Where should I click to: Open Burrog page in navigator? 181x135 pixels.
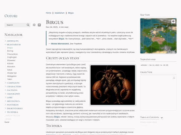pyautogui.click(x=10, y=51)
